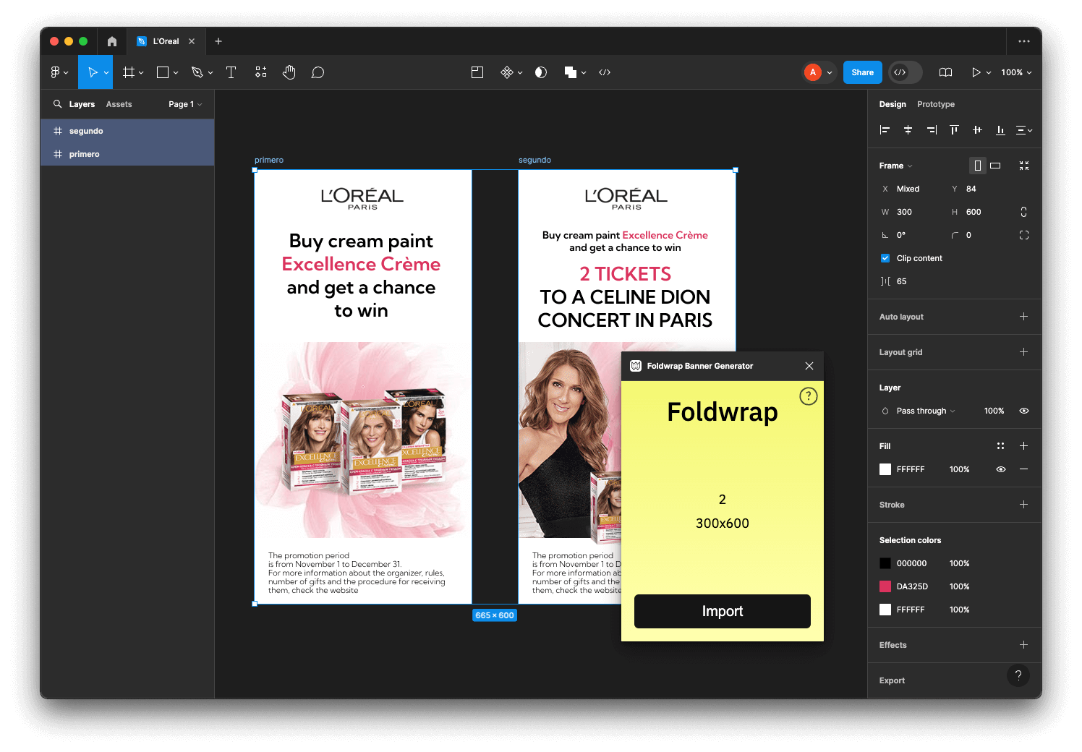Viewport: 1082px width, 752px height.
Task: Switch to the Layers tab
Action: [x=82, y=104]
